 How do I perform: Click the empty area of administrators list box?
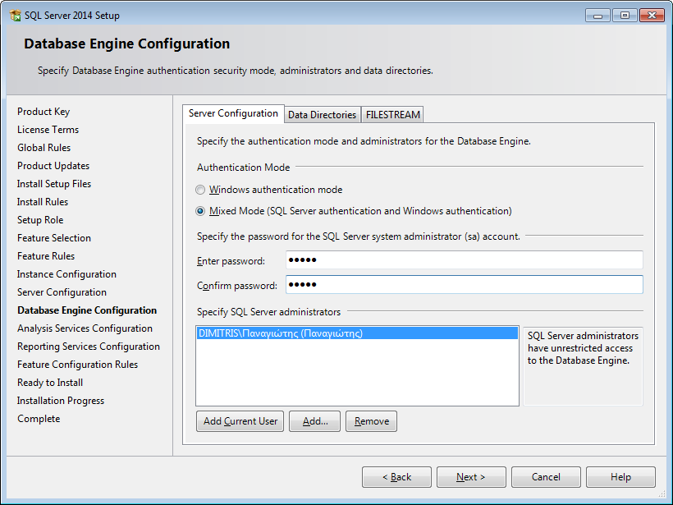click(x=357, y=373)
